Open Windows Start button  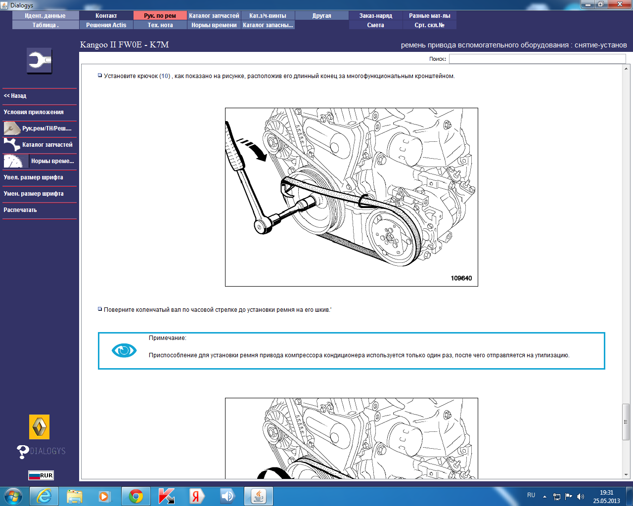point(13,496)
